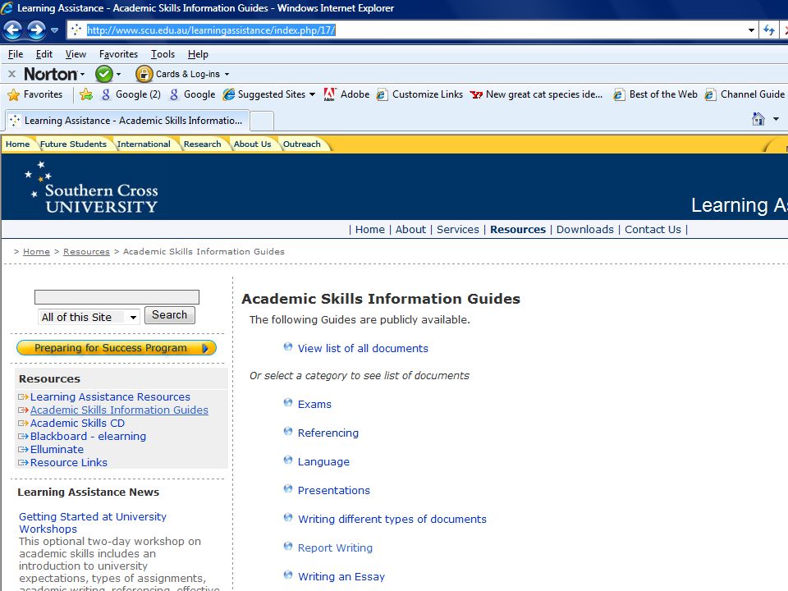
Task: Click the Norton green checkmark safe-site icon
Action: tap(104, 75)
